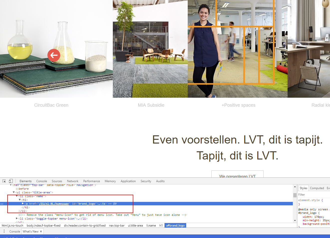The width and height of the screenshot is (330, 238).
Task: Open the Computed styles tab
Action: click(x=317, y=188)
